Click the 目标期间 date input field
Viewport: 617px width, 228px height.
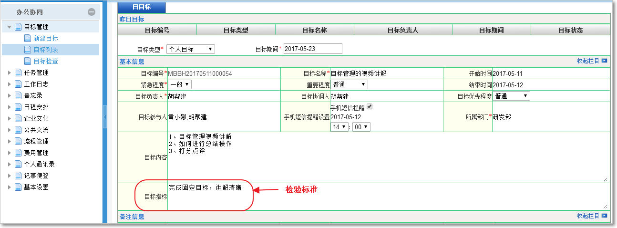coord(313,49)
